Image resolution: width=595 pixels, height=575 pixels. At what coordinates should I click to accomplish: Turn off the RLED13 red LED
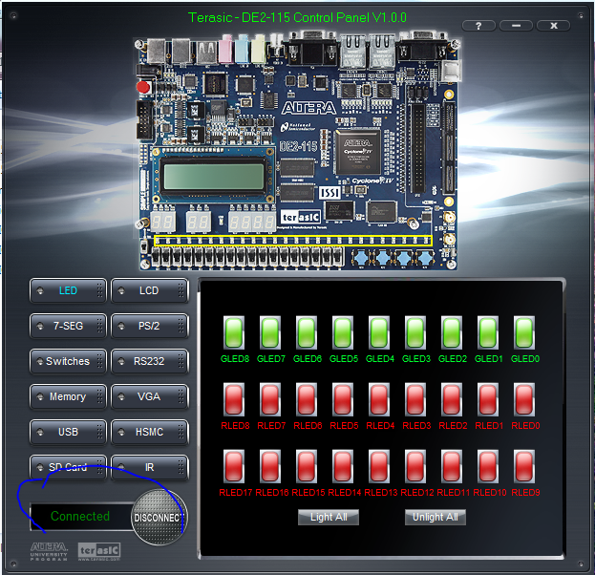(379, 466)
